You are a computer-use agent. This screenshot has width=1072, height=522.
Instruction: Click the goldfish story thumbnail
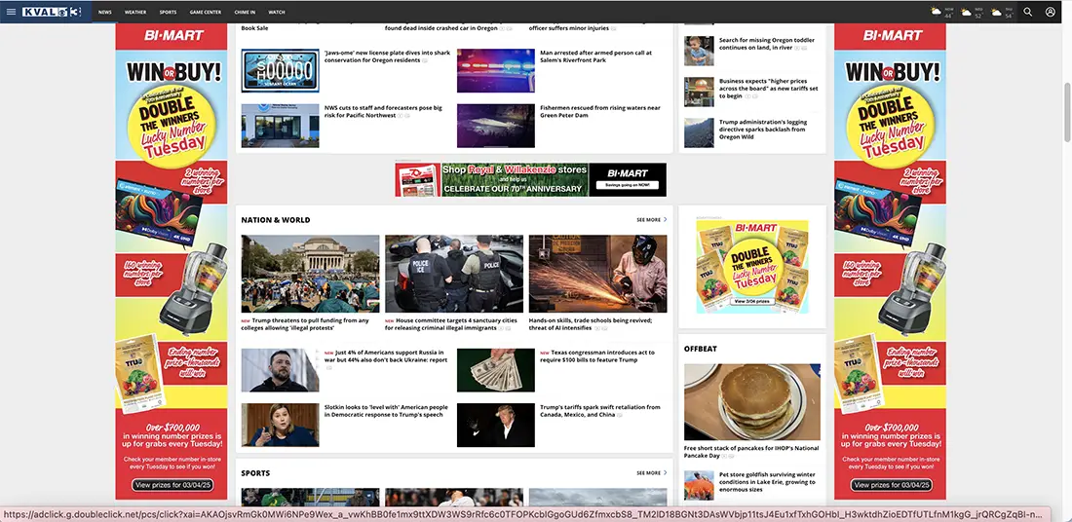click(x=699, y=485)
